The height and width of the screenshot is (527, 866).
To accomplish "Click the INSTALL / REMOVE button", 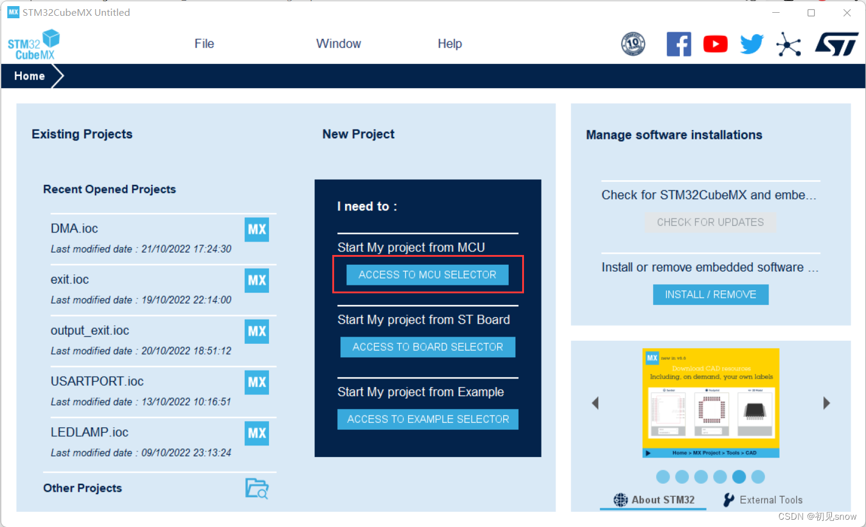I will (711, 295).
